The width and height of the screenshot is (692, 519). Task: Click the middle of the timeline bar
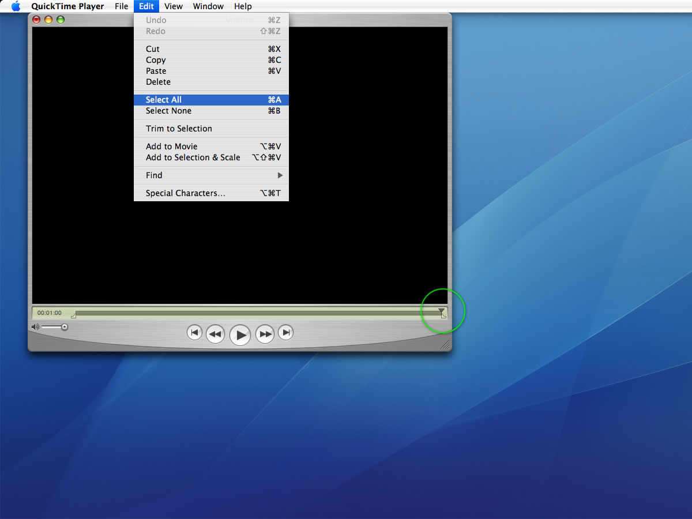pos(258,313)
